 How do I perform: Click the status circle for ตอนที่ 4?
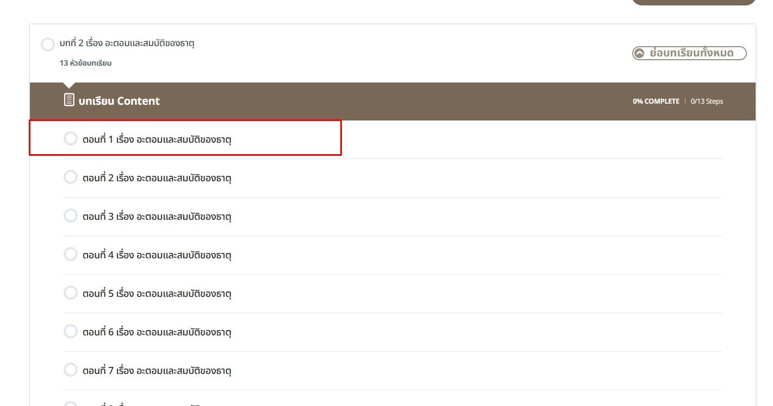coord(71,255)
